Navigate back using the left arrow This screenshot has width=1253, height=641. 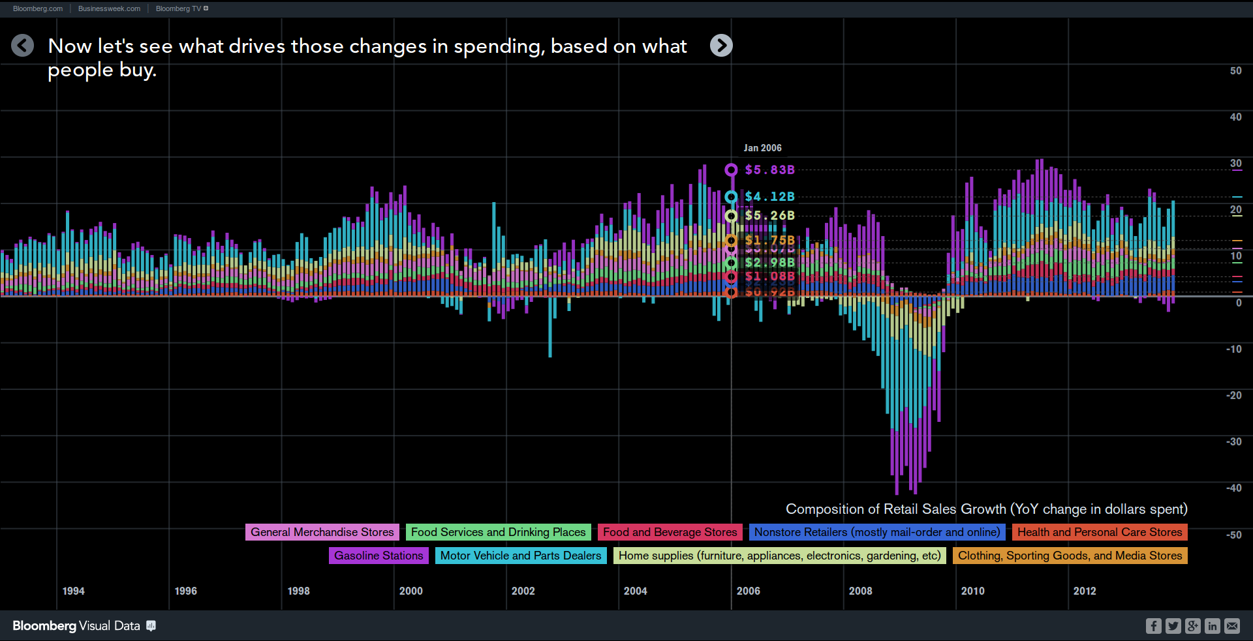tap(22, 46)
